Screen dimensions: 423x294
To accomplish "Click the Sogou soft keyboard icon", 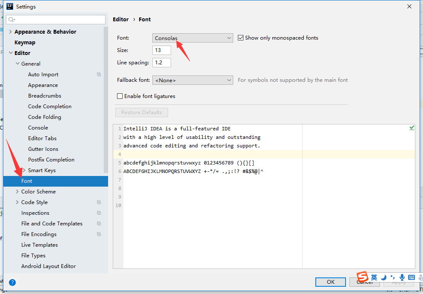I will pyautogui.click(x=412, y=277).
